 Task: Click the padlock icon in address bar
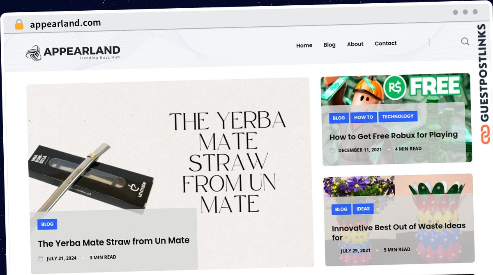(x=19, y=25)
